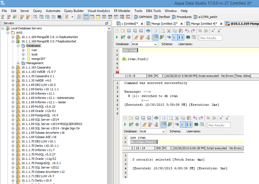The width and height of the screenshot is (259, 184).
Task: Open the Query Analyzer icon in main toolbar
Action: coord(35,17)
